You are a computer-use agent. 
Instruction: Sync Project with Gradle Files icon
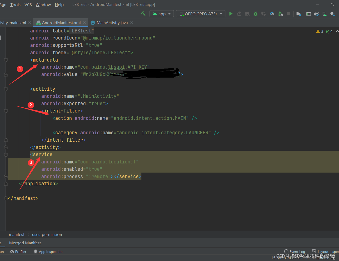click(316, 14)
